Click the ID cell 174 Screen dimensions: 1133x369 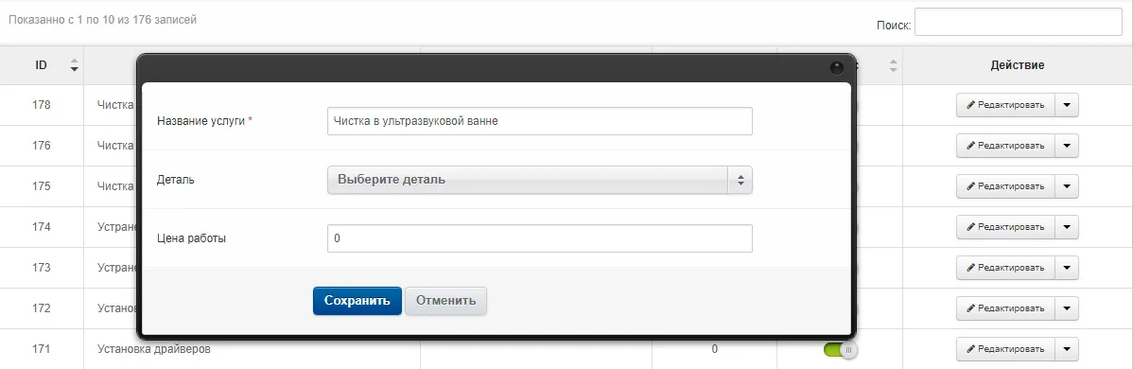(x=42, y=227)
